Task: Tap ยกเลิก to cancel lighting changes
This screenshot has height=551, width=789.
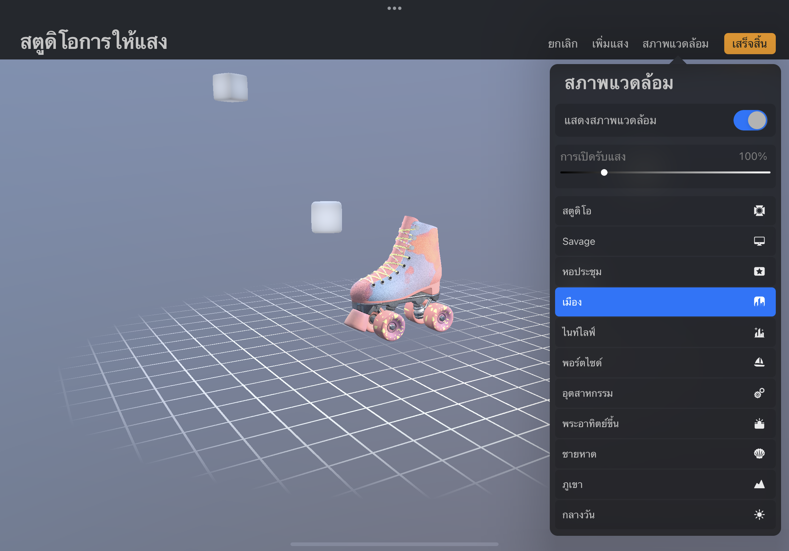Action: coord(562,44)
